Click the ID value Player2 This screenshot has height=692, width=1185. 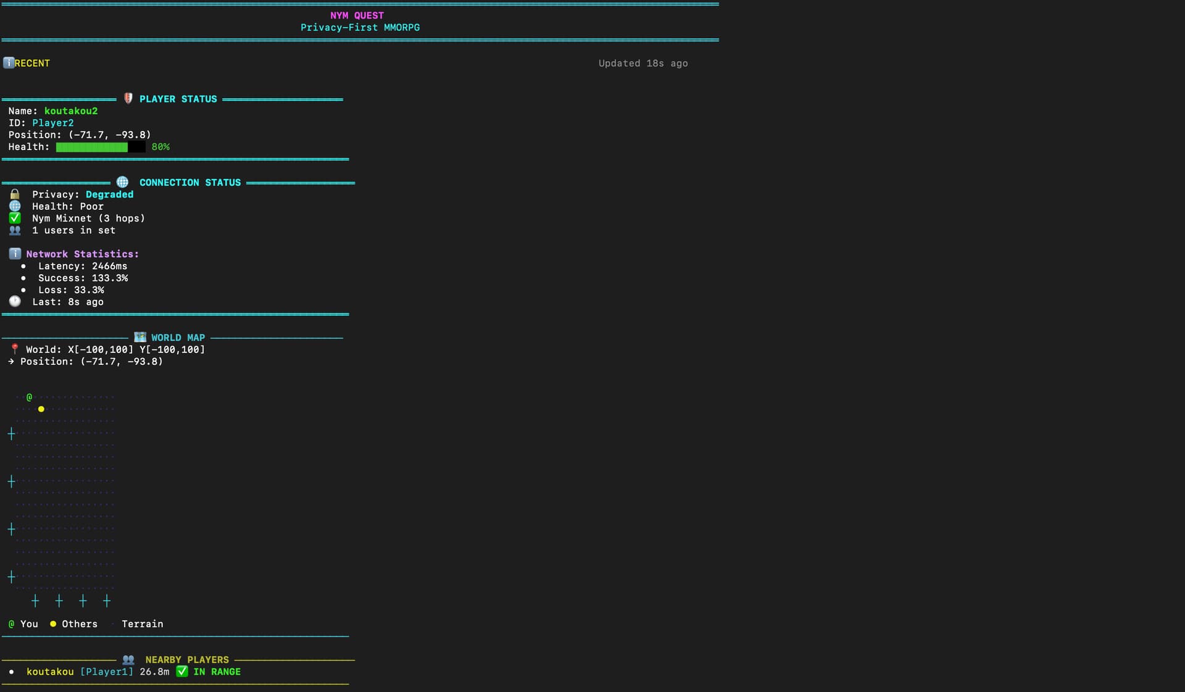coord(53,123)
